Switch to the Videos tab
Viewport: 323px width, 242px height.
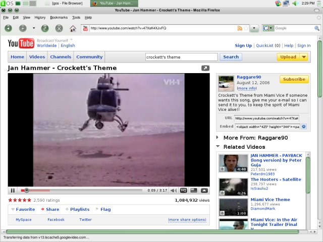[x=37, y=57]
